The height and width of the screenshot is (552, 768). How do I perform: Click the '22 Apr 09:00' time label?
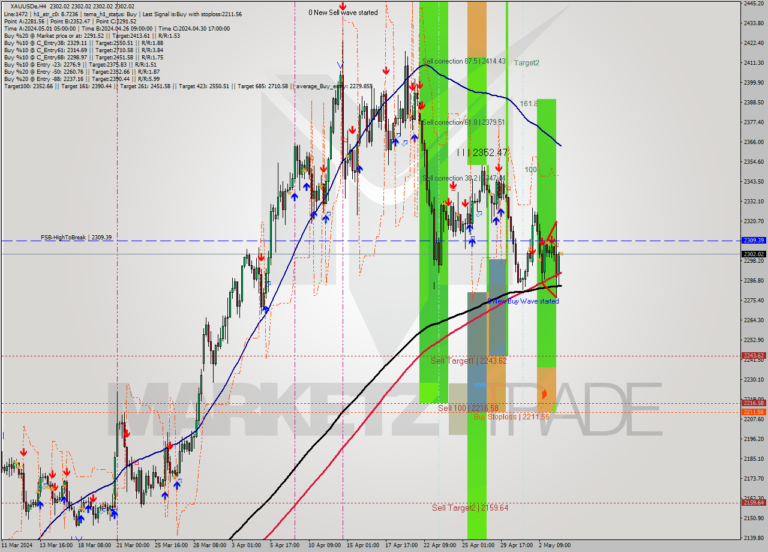click(x=439, y=545)
